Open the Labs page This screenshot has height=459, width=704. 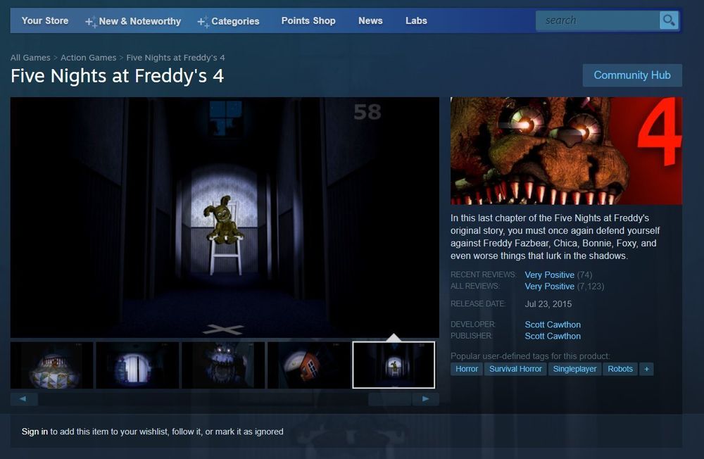416,20
